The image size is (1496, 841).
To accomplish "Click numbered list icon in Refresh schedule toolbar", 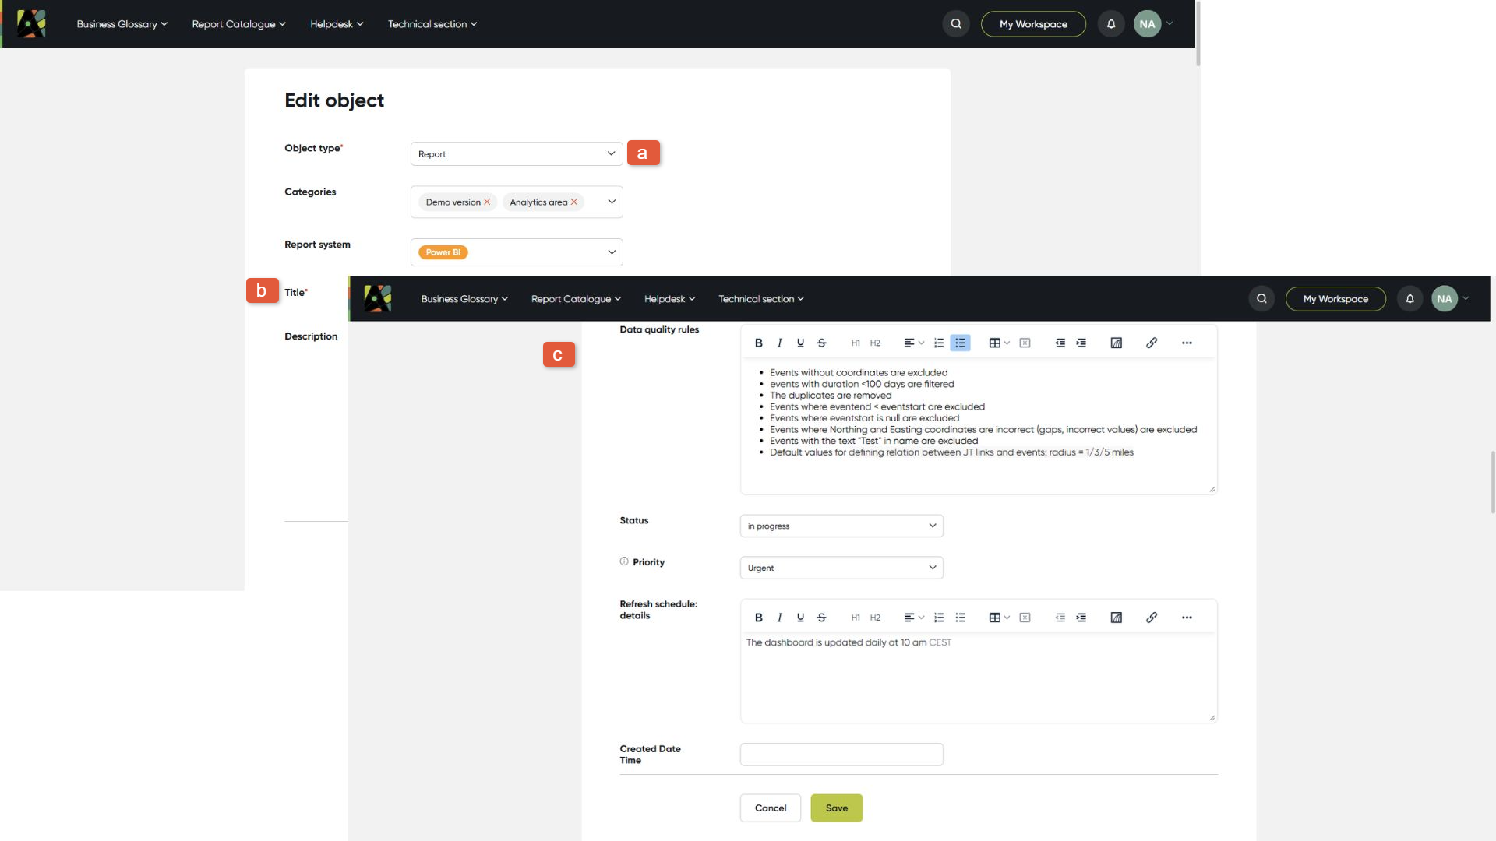I will (939, 618).
